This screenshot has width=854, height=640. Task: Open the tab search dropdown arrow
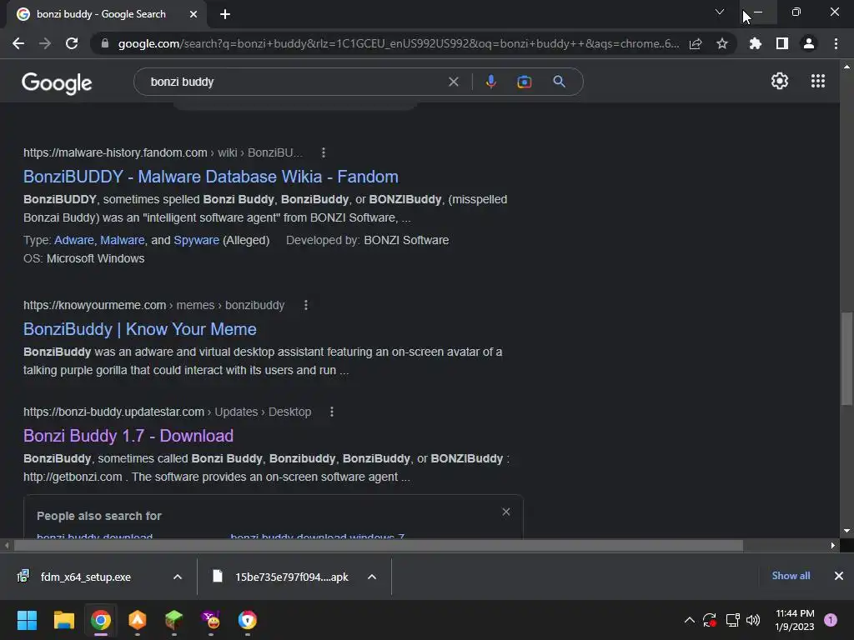pyautogui.click(x=720, y=12)
